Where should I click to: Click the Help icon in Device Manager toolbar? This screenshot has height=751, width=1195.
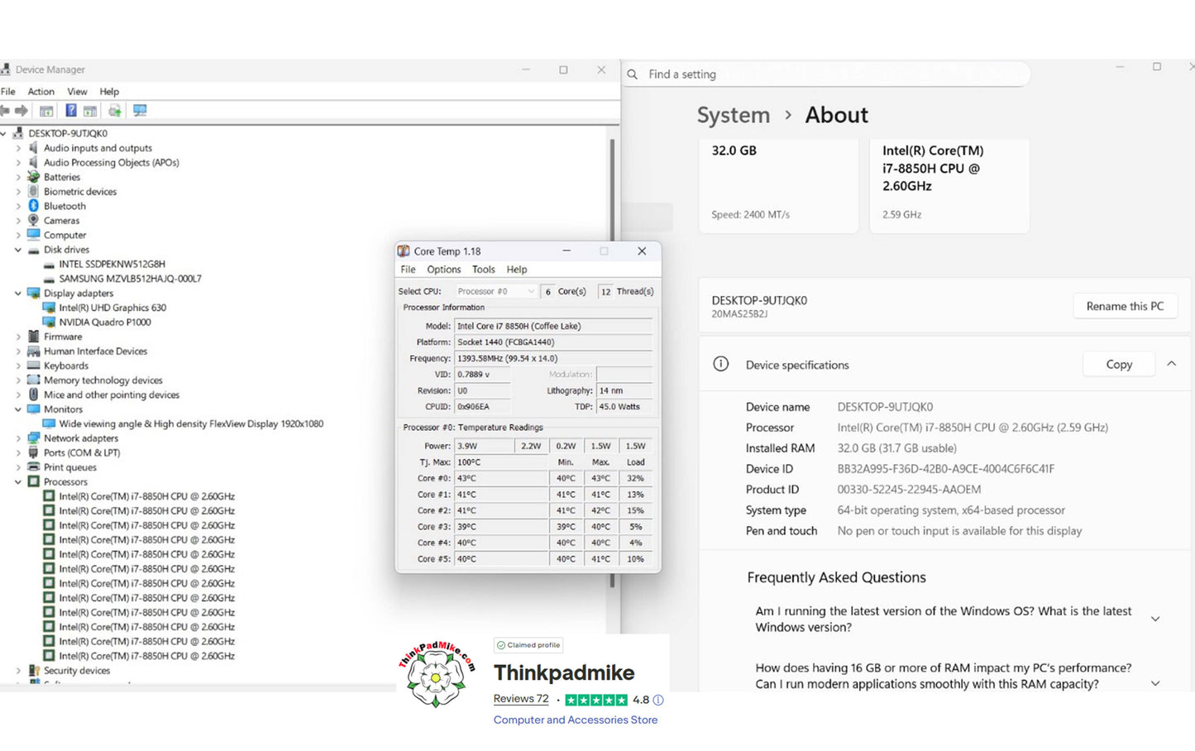coord(71,111)
